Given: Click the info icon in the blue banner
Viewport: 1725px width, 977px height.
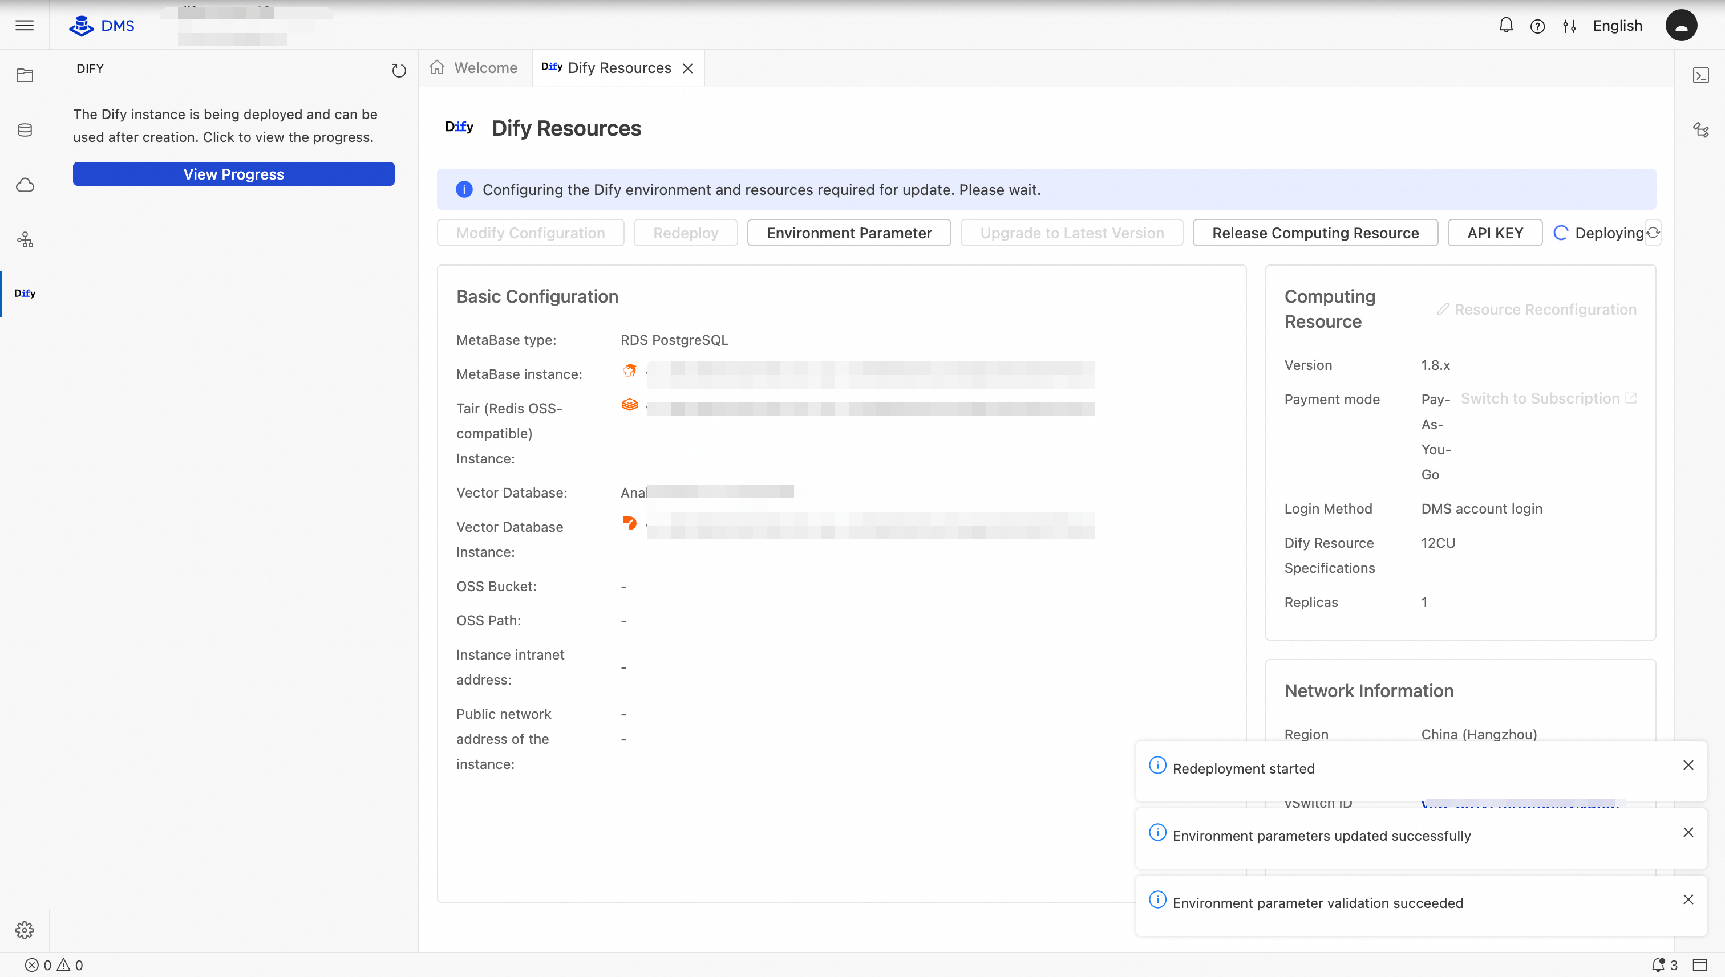Looking at the screenshot, I should point(464,189).
